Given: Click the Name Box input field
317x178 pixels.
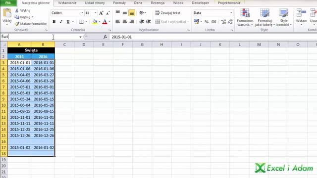Looking at the screenshot, I should click(40, 37).
